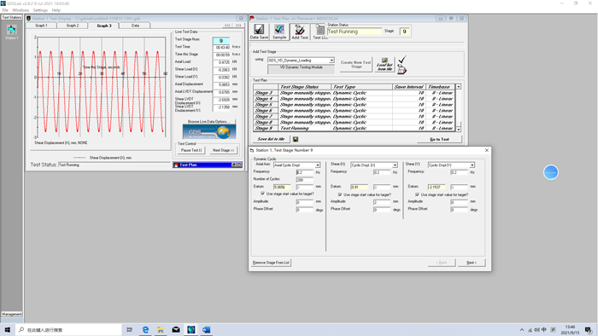Toggle Shear (Y) 'Use stage start value' checkbox
598x336 pixels.
pyautogui.click(x=417, y=194)
